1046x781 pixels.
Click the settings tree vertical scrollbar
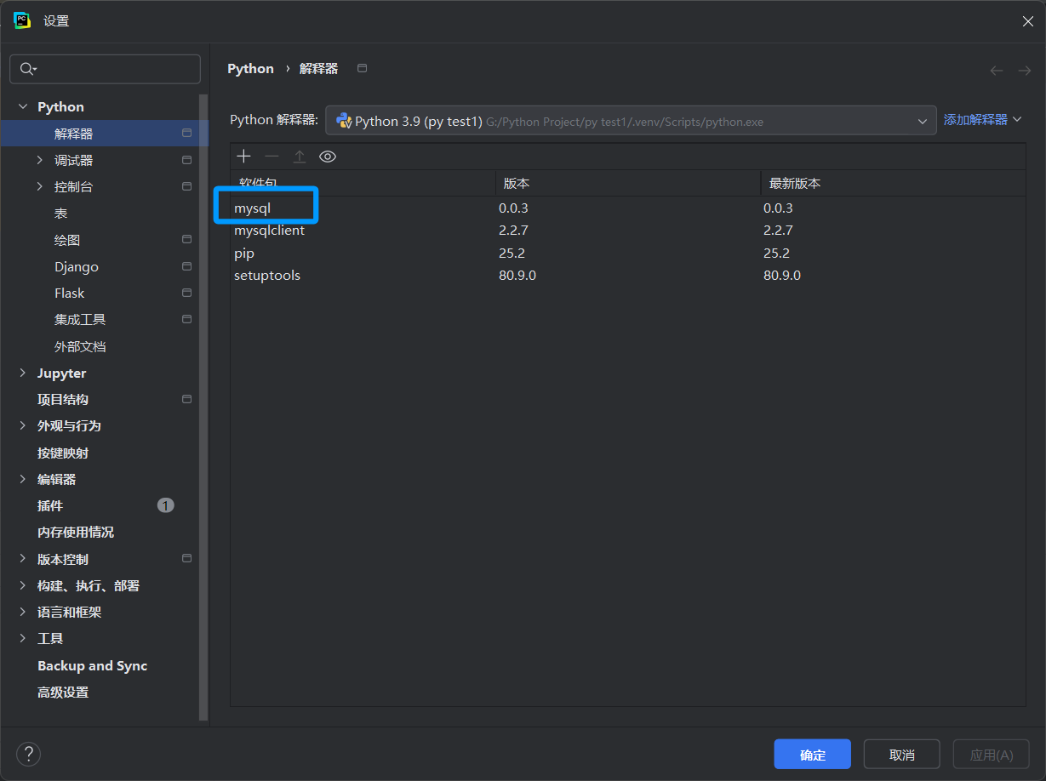(x=203, y=408)
